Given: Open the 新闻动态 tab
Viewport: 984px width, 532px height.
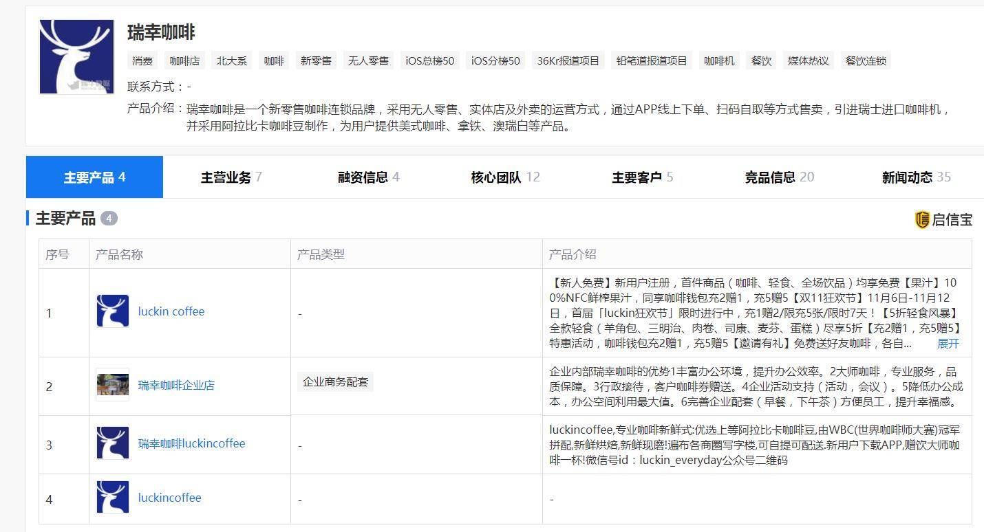Looking at the screenshot, I should [916, 177].
